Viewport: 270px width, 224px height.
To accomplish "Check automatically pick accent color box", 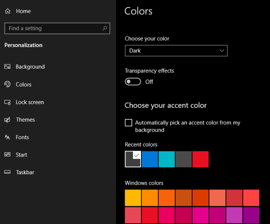I will 129,123.
